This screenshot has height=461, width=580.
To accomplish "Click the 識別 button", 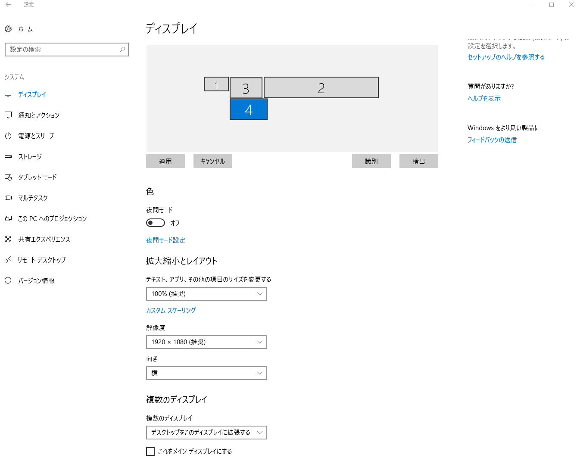I will coord(371,161).
